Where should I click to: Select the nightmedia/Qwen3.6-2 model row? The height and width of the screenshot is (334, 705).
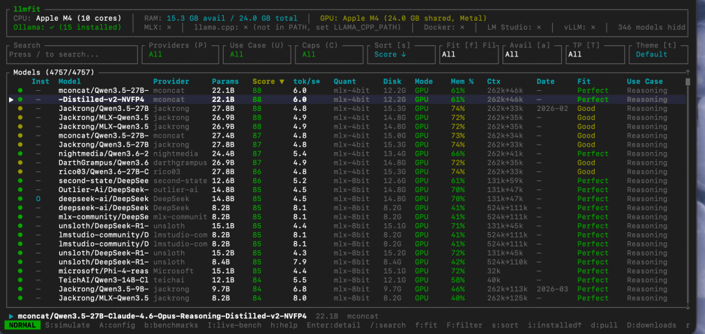coord(347,154)
